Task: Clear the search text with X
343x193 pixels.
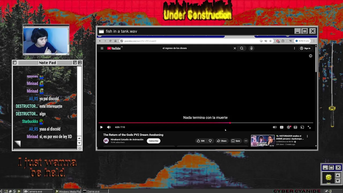Action: click(235, 48)
